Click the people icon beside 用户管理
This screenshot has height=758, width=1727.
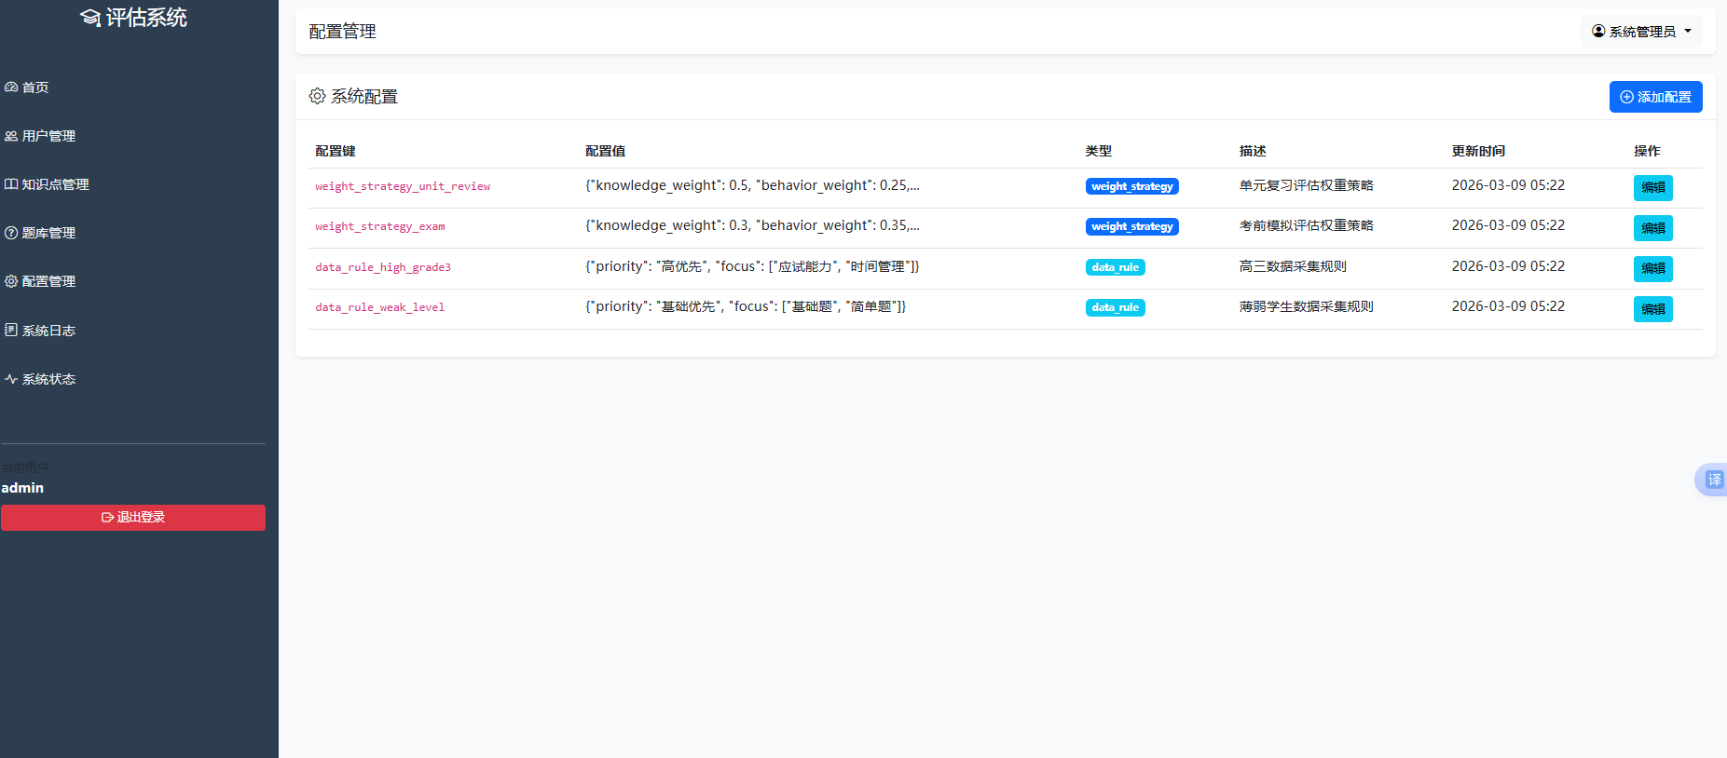(x=11, y=136)
